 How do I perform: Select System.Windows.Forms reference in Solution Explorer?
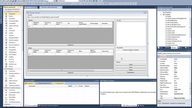174,41
